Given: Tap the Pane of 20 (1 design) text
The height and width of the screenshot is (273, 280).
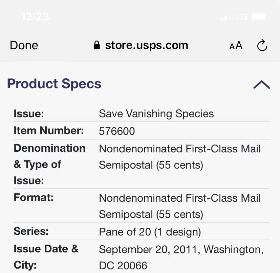Looking at the screenshot, I should 150,232.
